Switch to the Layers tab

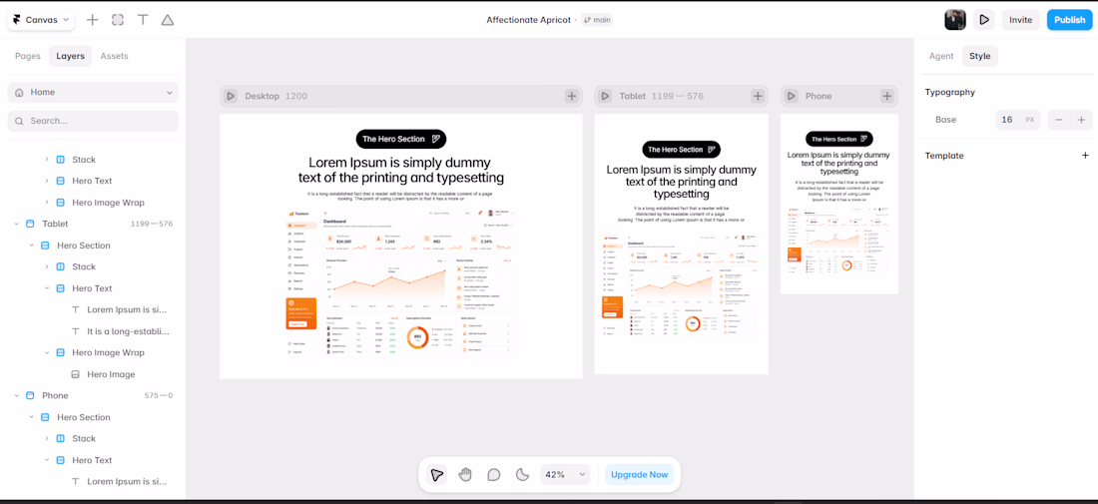(70, 56)
